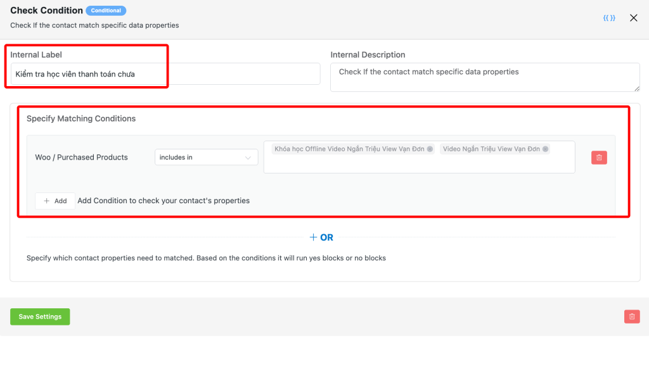Add an OR condition group
This screenshot has width=649, height=383.
[321, 237]
